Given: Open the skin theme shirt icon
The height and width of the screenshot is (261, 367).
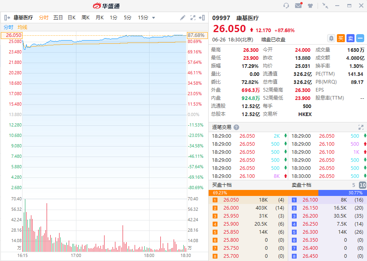Looking at the screenshot, I should point(310,6).
